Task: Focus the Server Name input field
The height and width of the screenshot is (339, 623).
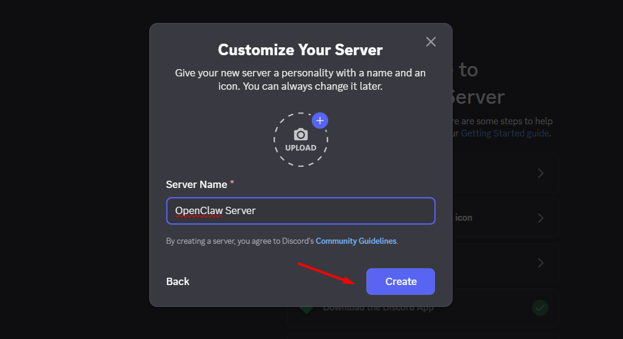Action: [301, 210]
